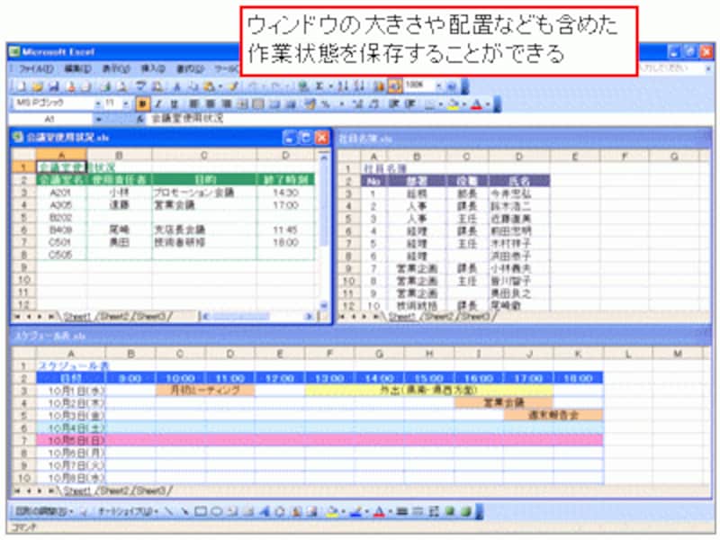Toggle Align Right in formatting toolbar

coord(227,104)
